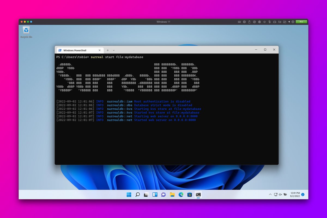Click the keyboard icon in Parallels toolbar
The width and height of the screenshot is (327, 218).
(x=239, y=22)
